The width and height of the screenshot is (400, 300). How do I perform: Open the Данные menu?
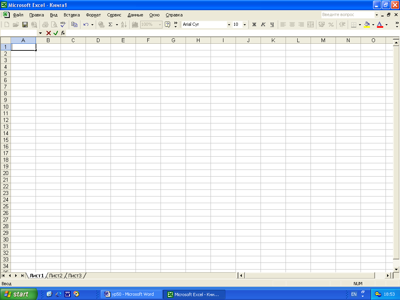[135, 15]
